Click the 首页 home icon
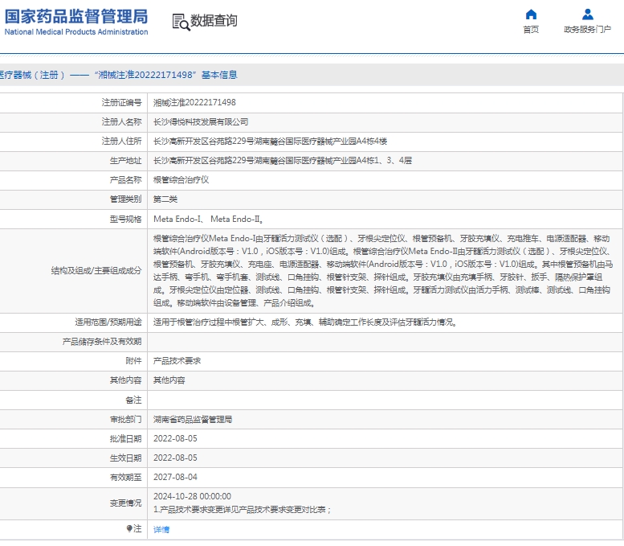624x546 pixels. tap(531, 14)
